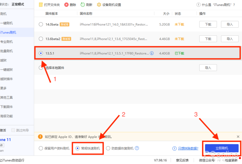Select 保留用户资料刷机 flash mode
The image size is (242, 164).
(41, 148)
